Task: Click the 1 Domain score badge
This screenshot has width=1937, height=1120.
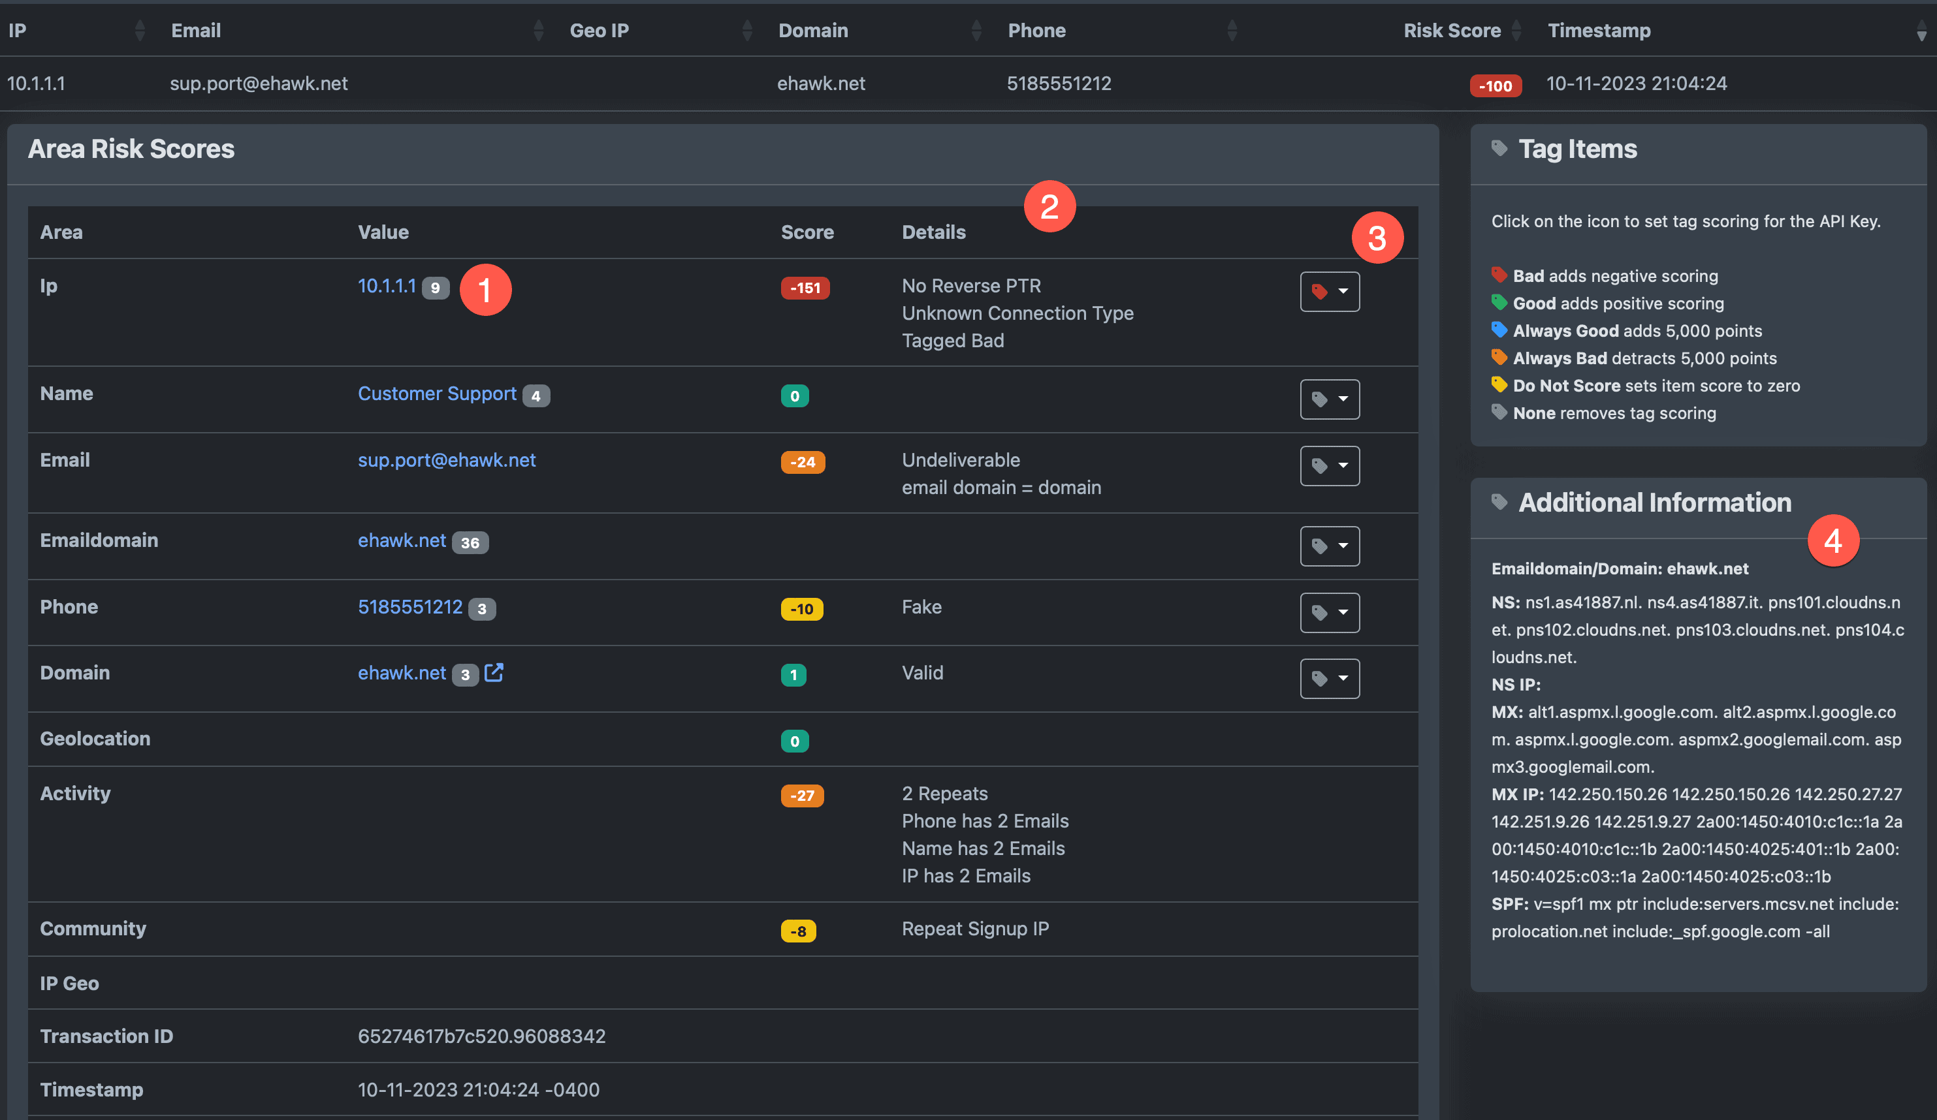Action: (793, 676)
